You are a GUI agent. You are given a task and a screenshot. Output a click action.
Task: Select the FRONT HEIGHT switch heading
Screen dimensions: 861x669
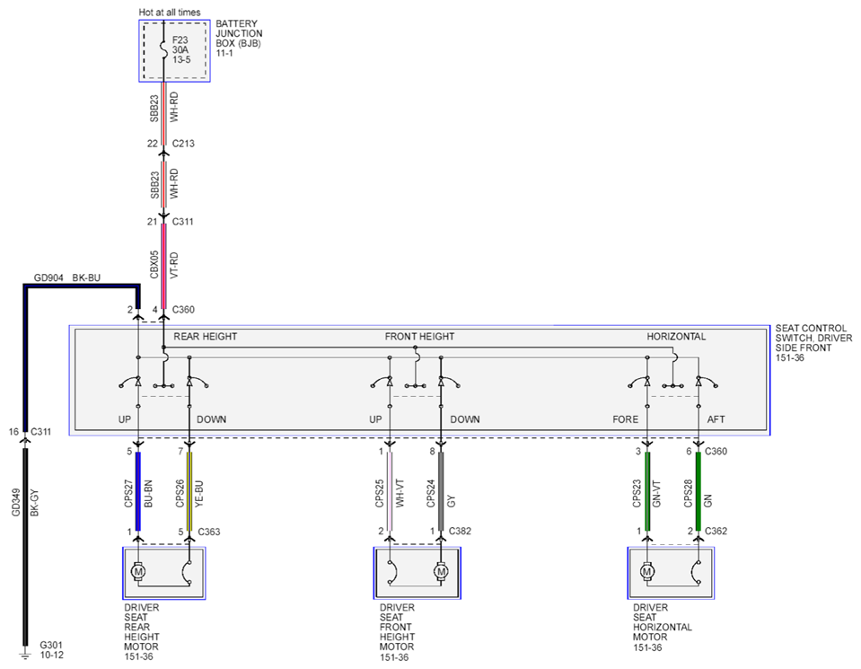click(x=419, y=337)
